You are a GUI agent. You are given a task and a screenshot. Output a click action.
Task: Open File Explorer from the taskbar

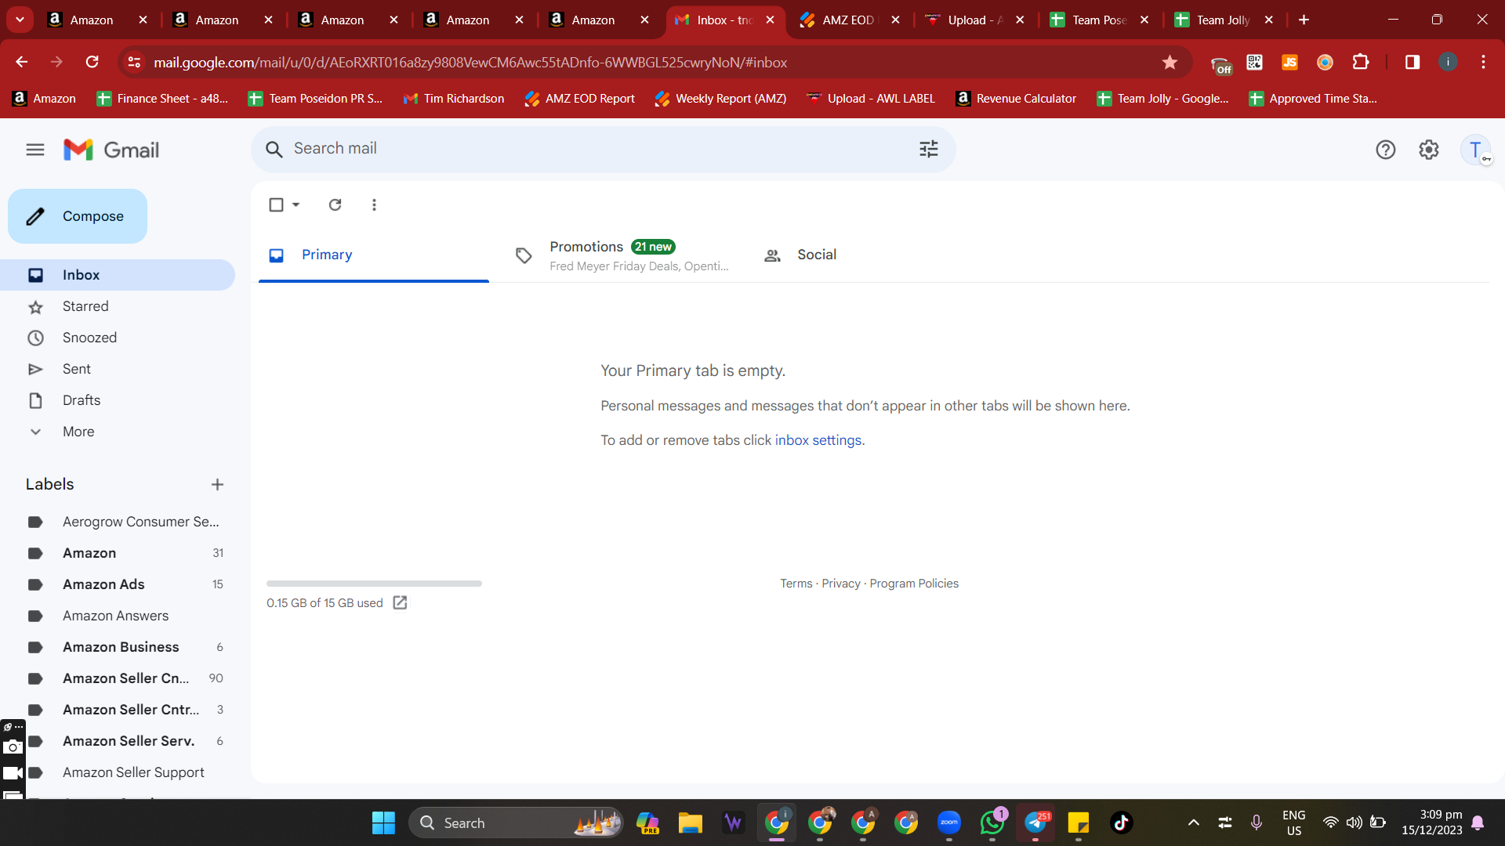[x=690, y=822]
